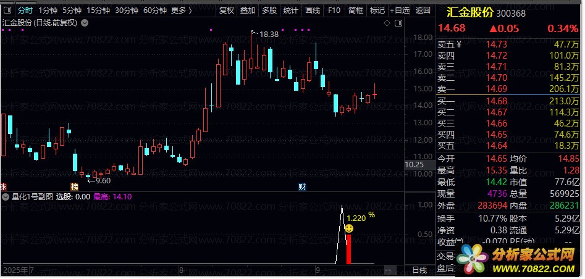The image size is (585, 279).
Task: Click the ¥ icon beside 卖五
Action: tap(459, 45)
